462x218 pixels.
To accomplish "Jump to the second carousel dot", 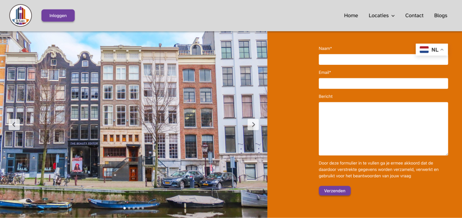I will pos(129,208).
